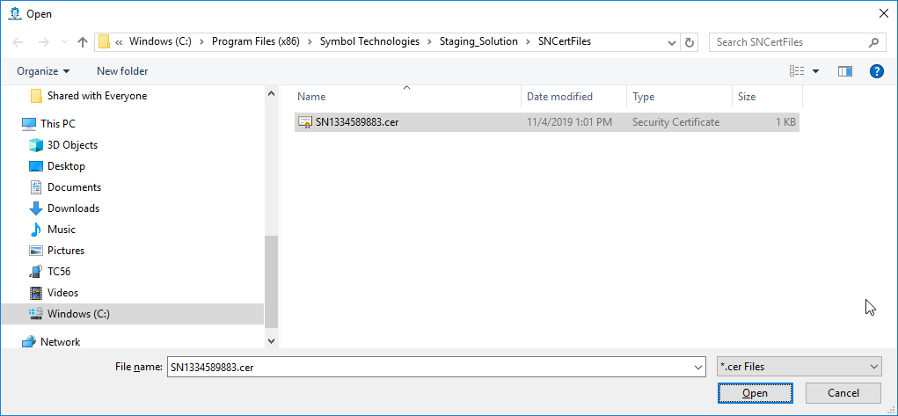Toggle the preview pane icon
Screen dimensions: 898x416
[x=845, y=71]
